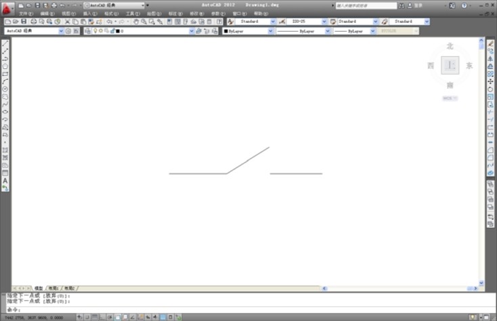The height and width of the screenshot is (321, 497).
Task: Click the Pan hand icon
Action: 136,22
